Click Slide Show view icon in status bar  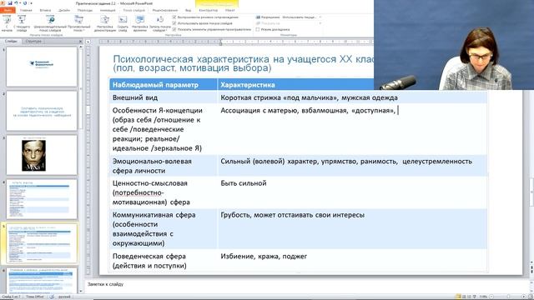(x=475, y=297)
